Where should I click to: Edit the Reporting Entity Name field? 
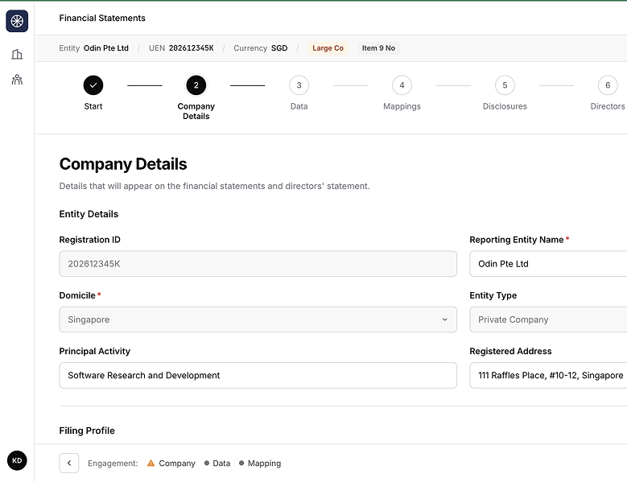547,264
